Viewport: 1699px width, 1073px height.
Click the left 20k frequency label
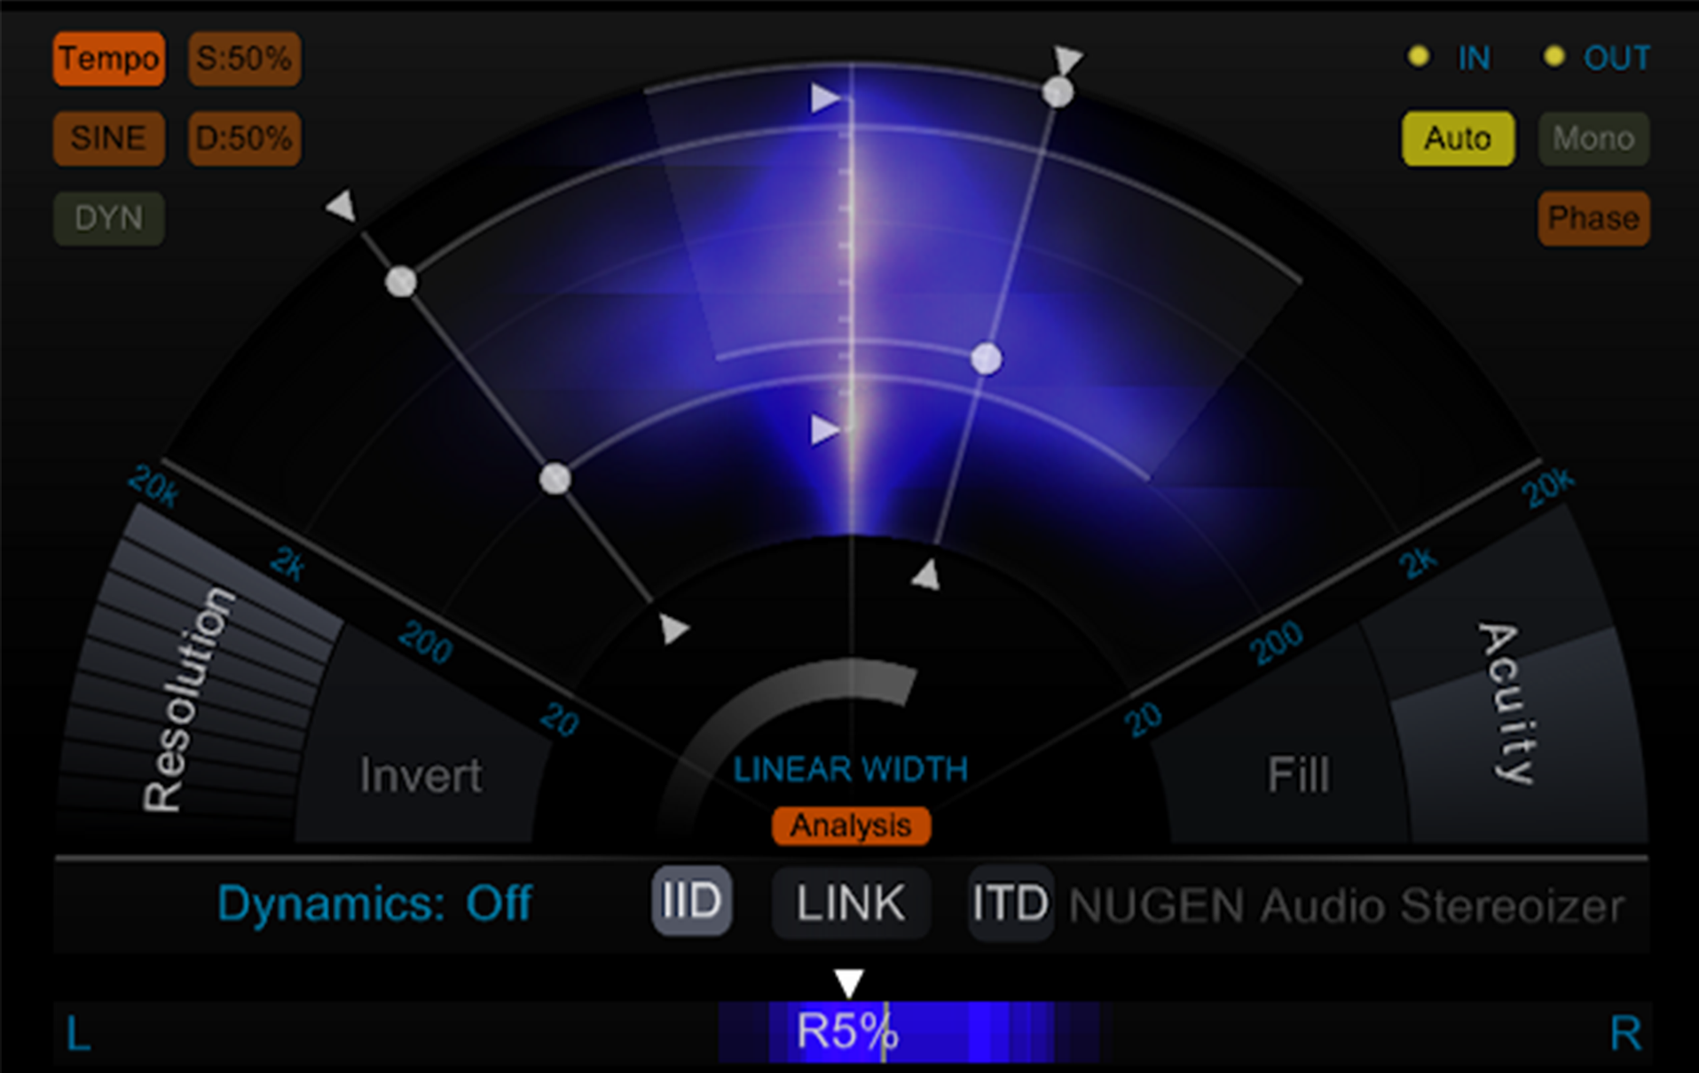153,486
